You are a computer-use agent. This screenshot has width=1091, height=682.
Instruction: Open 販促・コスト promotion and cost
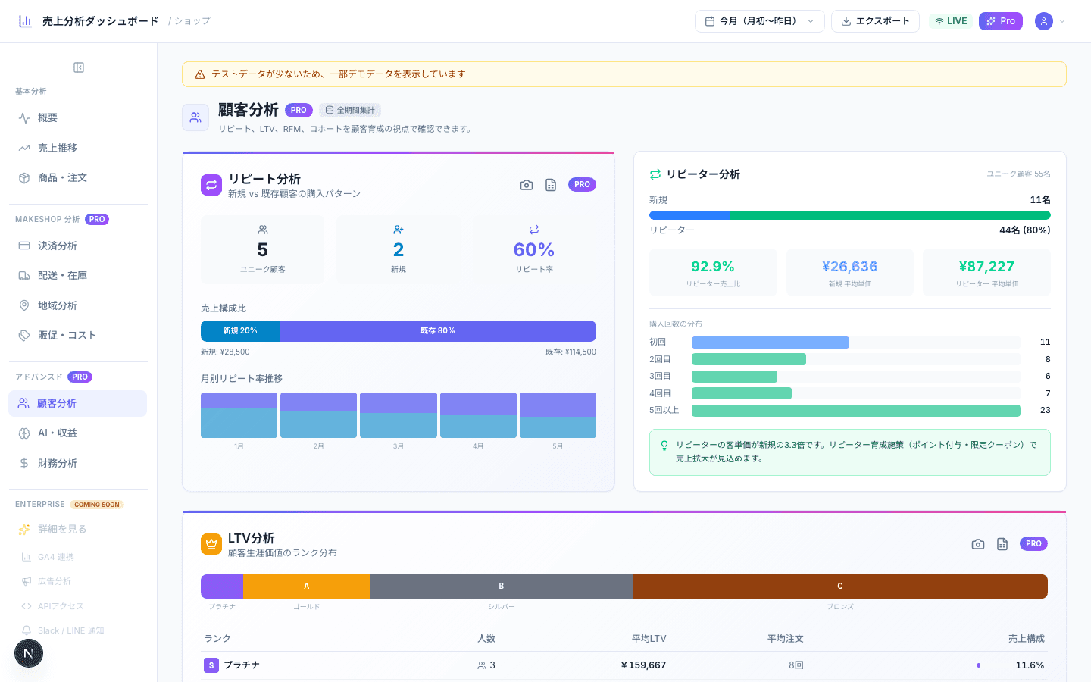(x=77, y=335)
